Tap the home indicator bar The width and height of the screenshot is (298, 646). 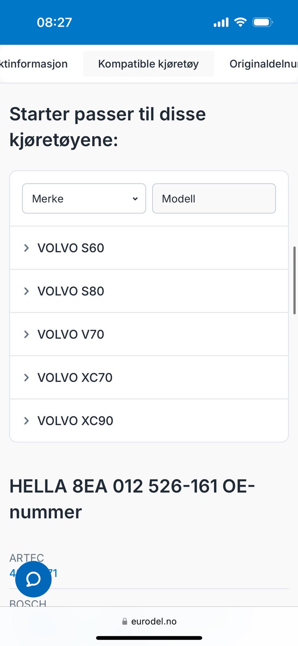(x=149, y=638)
